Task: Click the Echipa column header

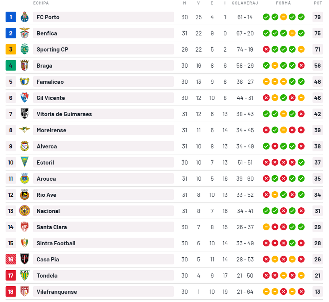Action: [x=41, y=3]
